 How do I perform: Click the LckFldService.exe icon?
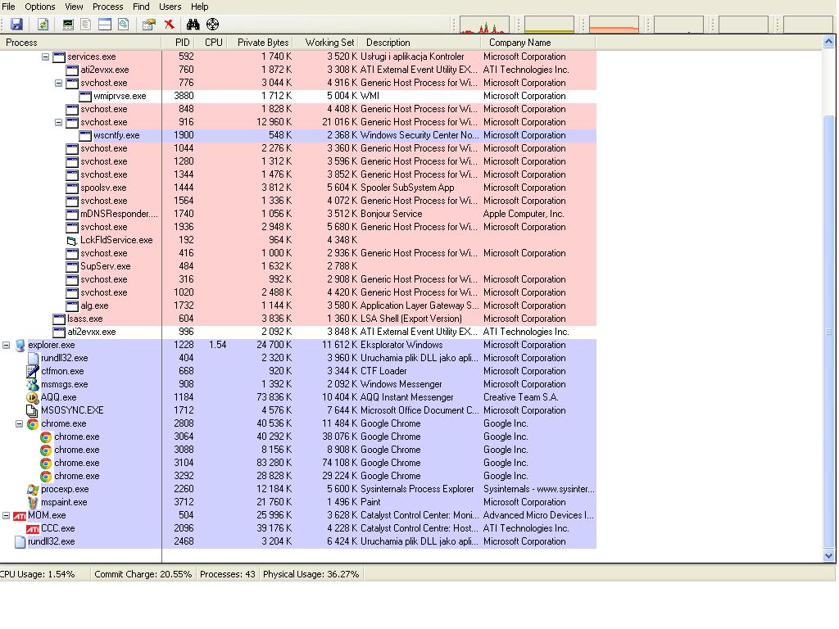[x=72, y=241]
